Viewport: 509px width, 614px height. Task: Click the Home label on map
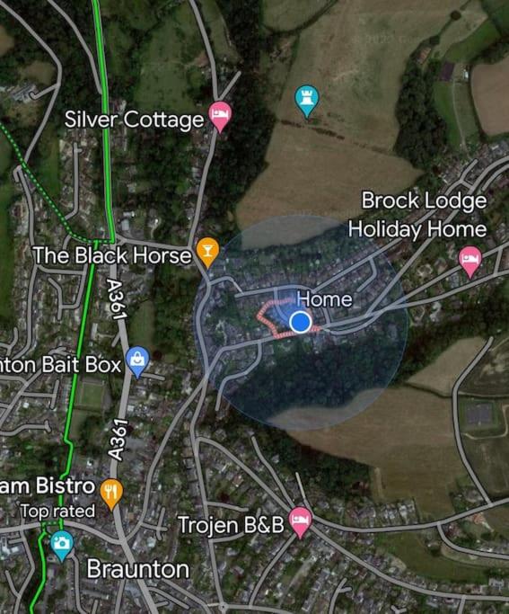click(325, 299)
